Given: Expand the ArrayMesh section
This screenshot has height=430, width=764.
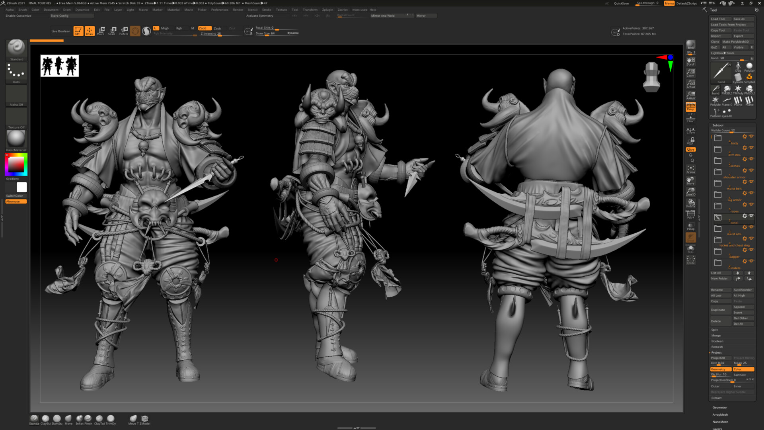Looking at the screenshot, I should click(x=720, y=414).
